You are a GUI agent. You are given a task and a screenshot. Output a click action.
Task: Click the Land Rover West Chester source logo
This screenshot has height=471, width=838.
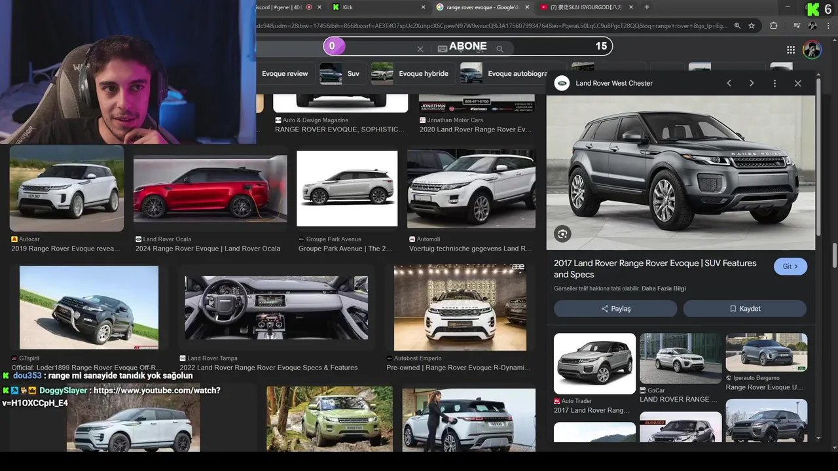[562, 83]
